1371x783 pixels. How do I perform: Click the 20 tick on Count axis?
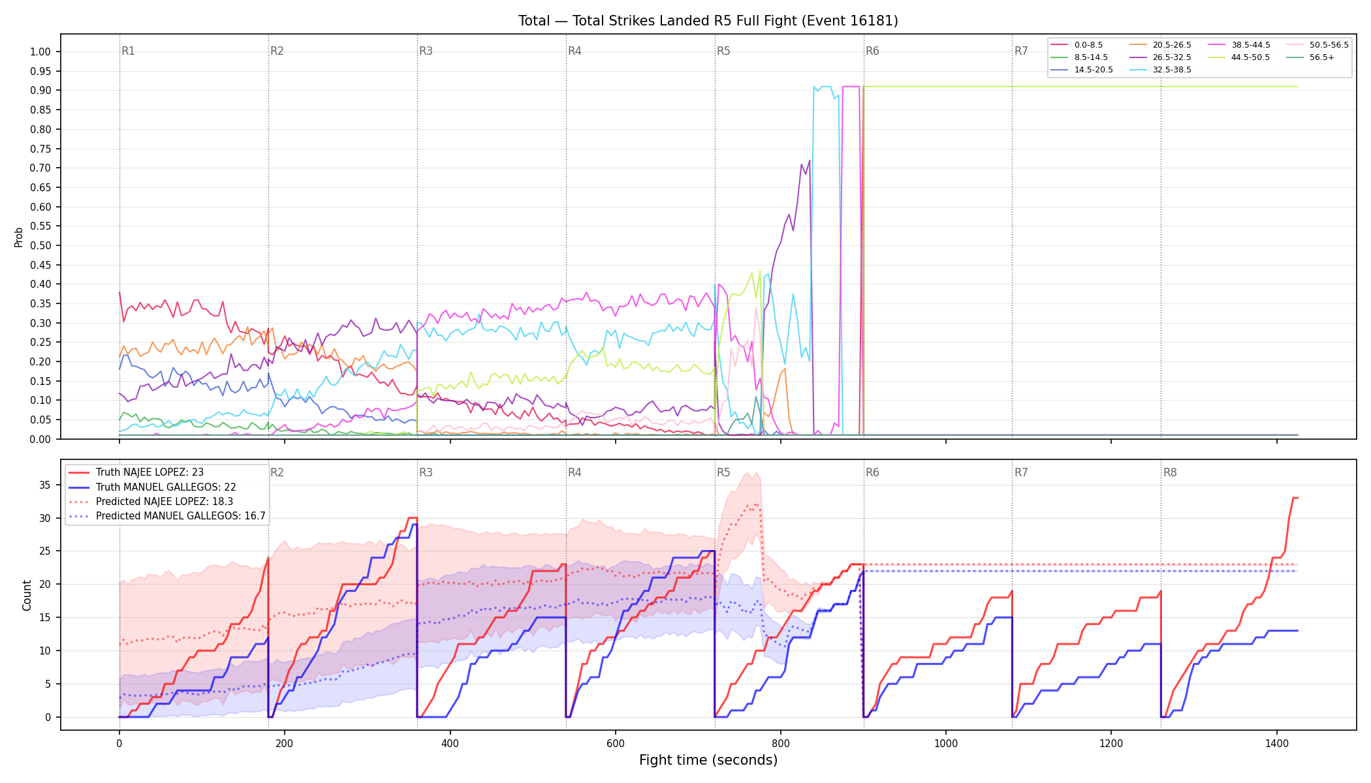pyautogui.click(x=45, y=585)
